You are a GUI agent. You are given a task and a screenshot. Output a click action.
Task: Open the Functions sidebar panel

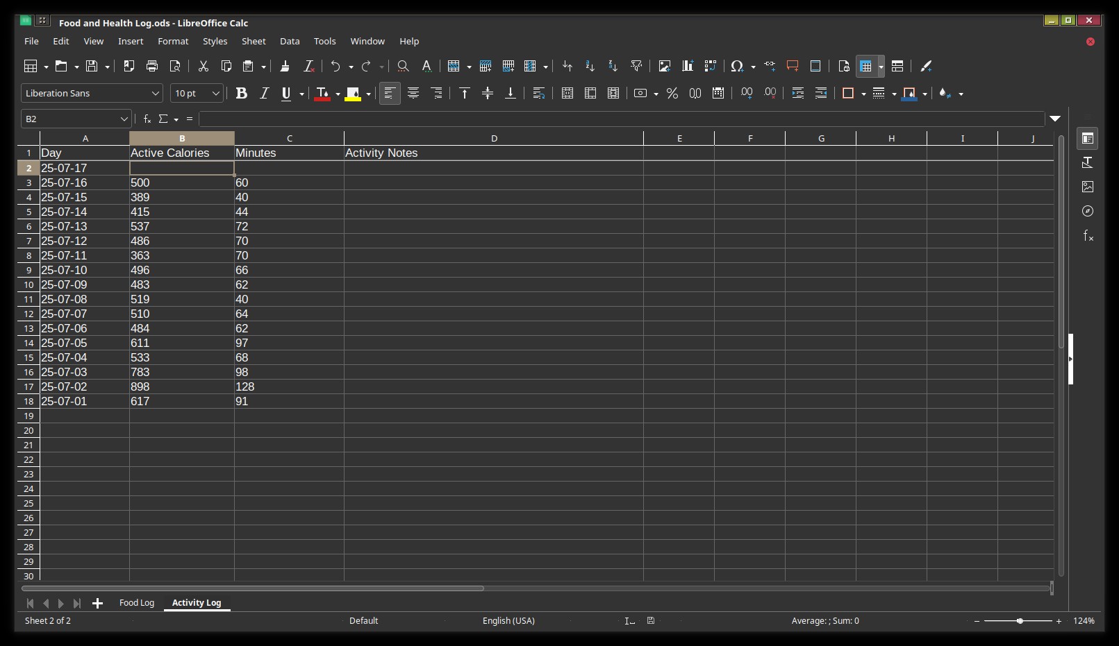(x=1088, y=235)
